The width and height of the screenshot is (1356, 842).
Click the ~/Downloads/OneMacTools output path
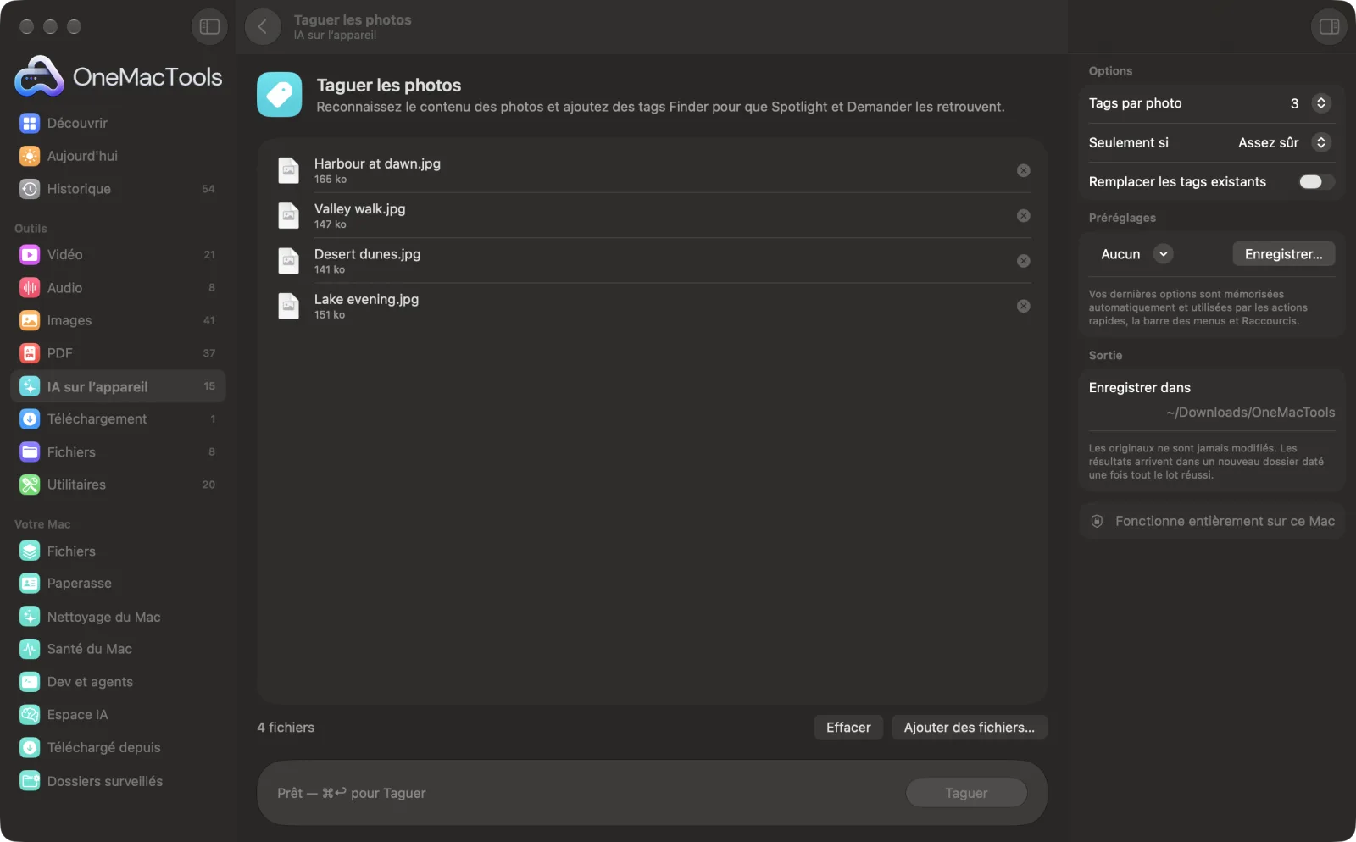pos(1250,413)
